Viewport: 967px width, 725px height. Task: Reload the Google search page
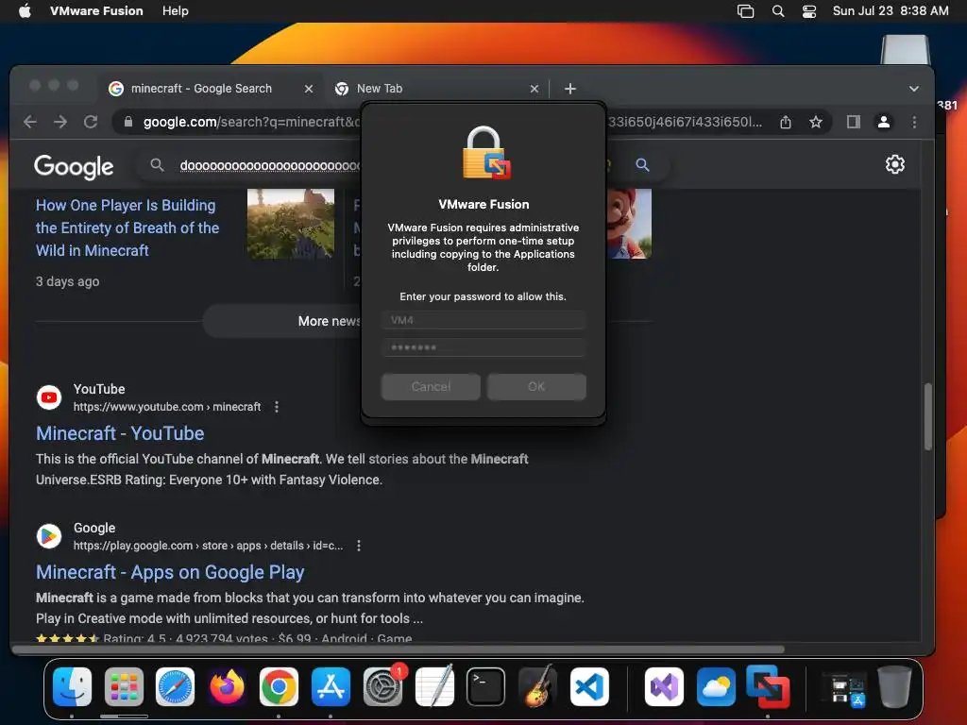[91, 122]
